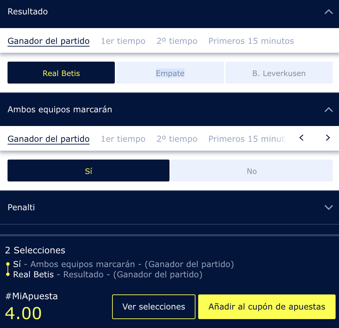The width and height of the screenshot is (339, 328).
Task: Collapse the Resultado section chevron
Action: point(328,12)
